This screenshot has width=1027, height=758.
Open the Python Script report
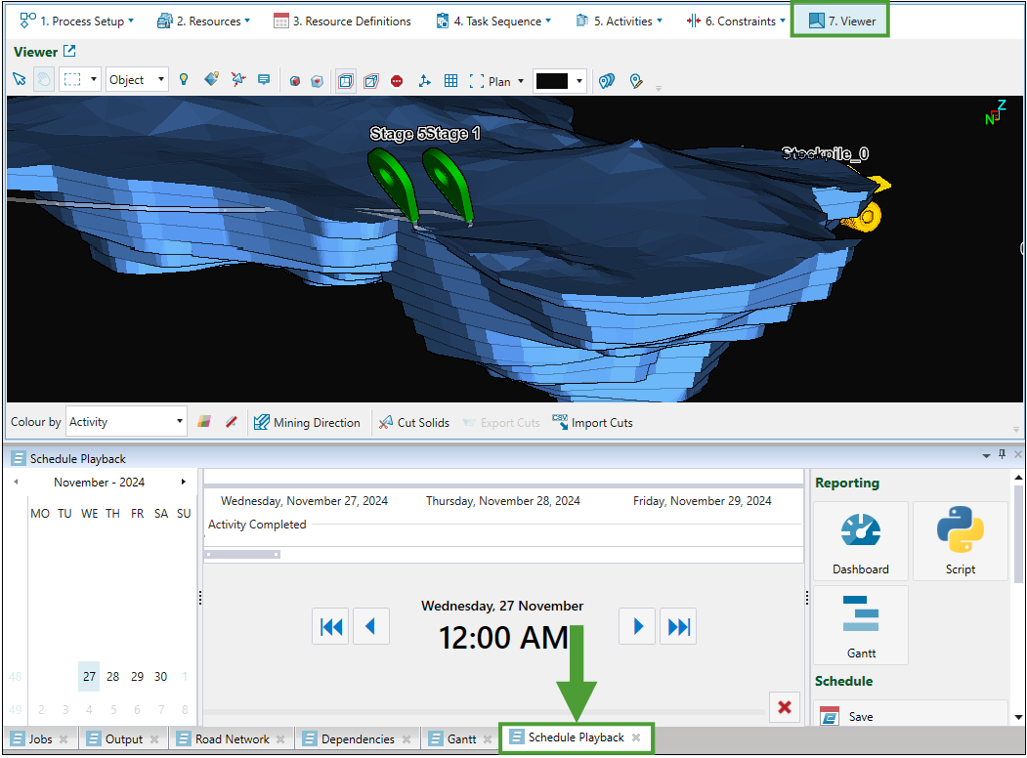click(961, 541)
